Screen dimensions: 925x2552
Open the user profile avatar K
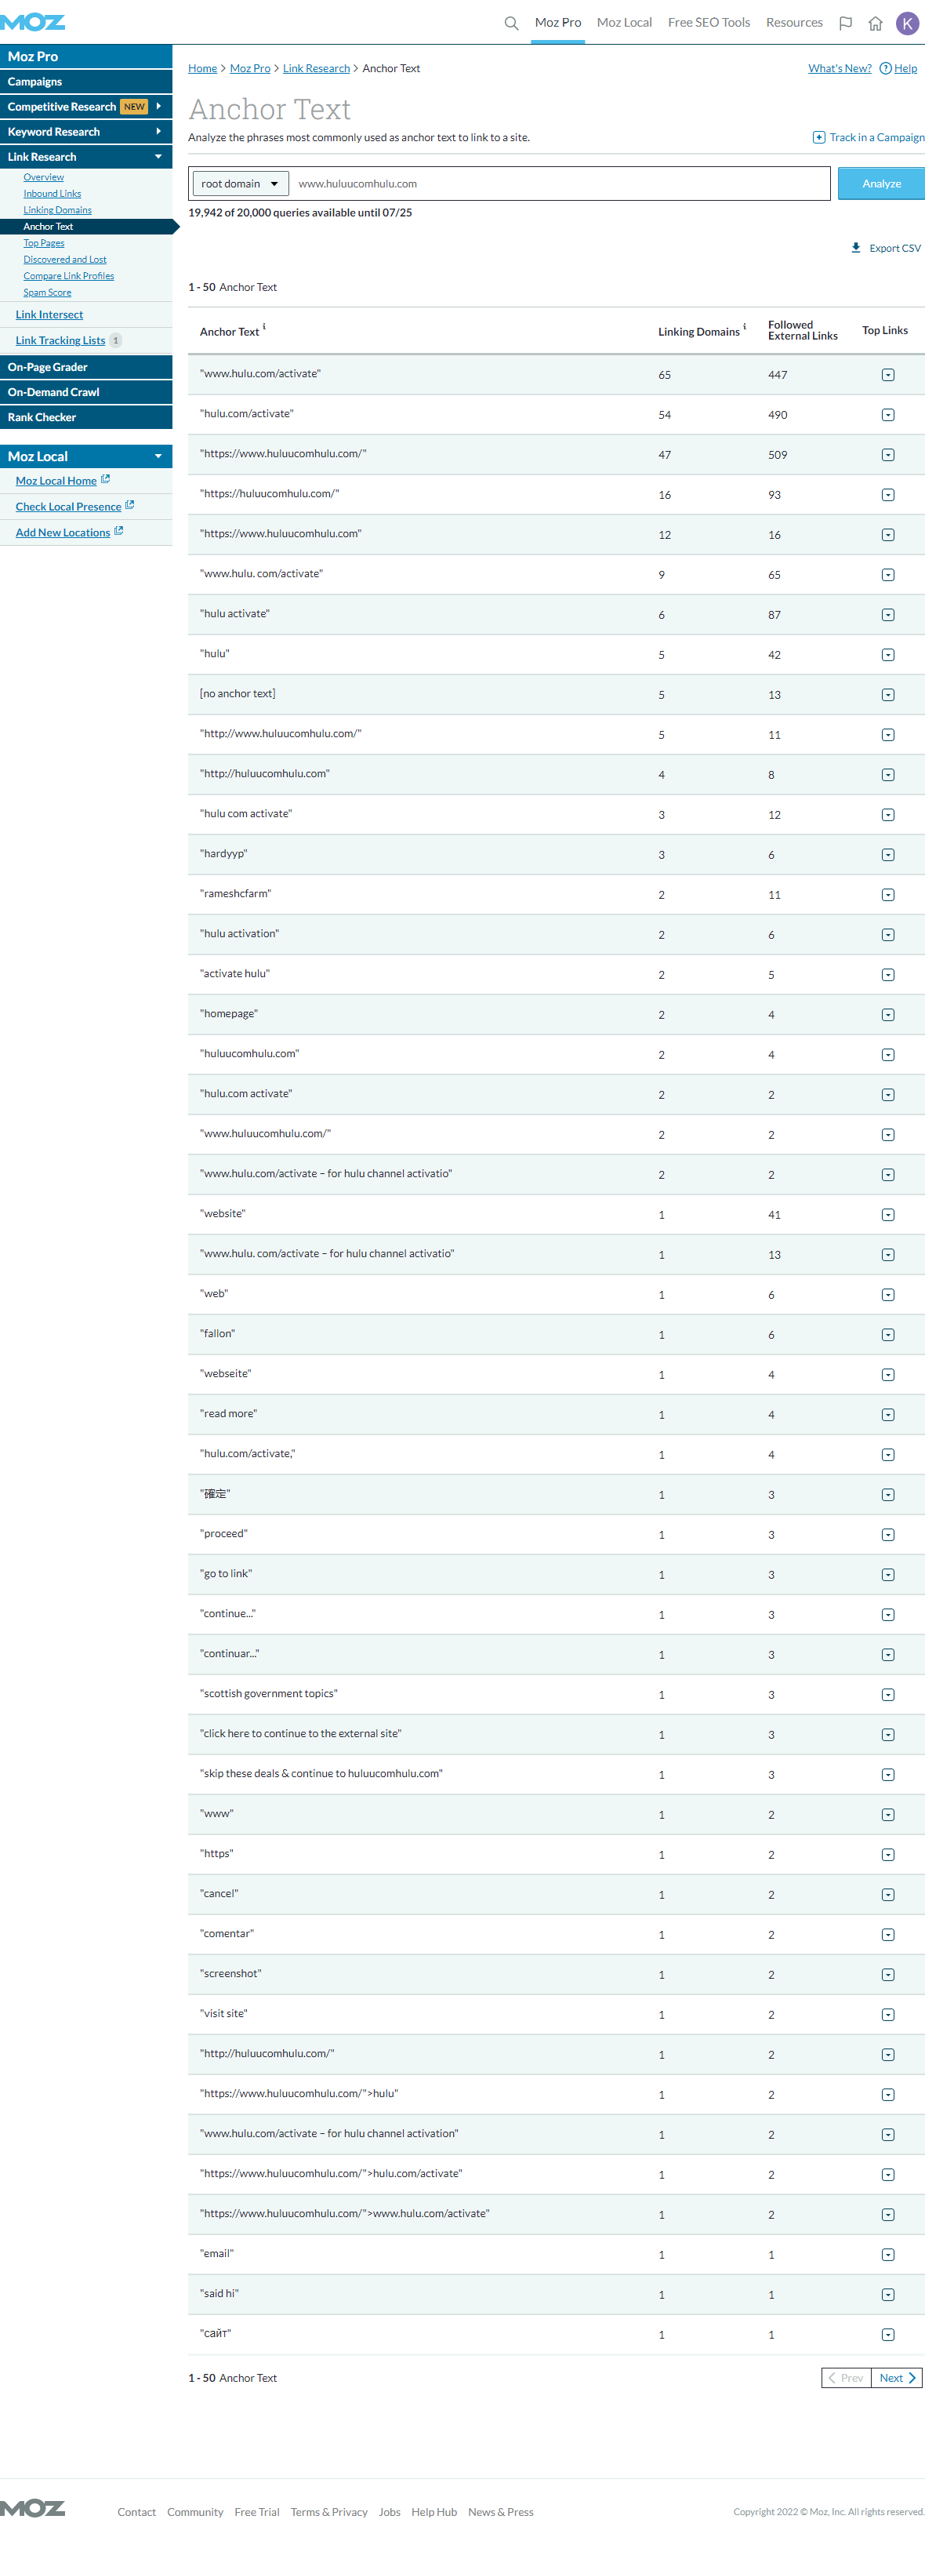pyautogui.click(x=906, y=23)
